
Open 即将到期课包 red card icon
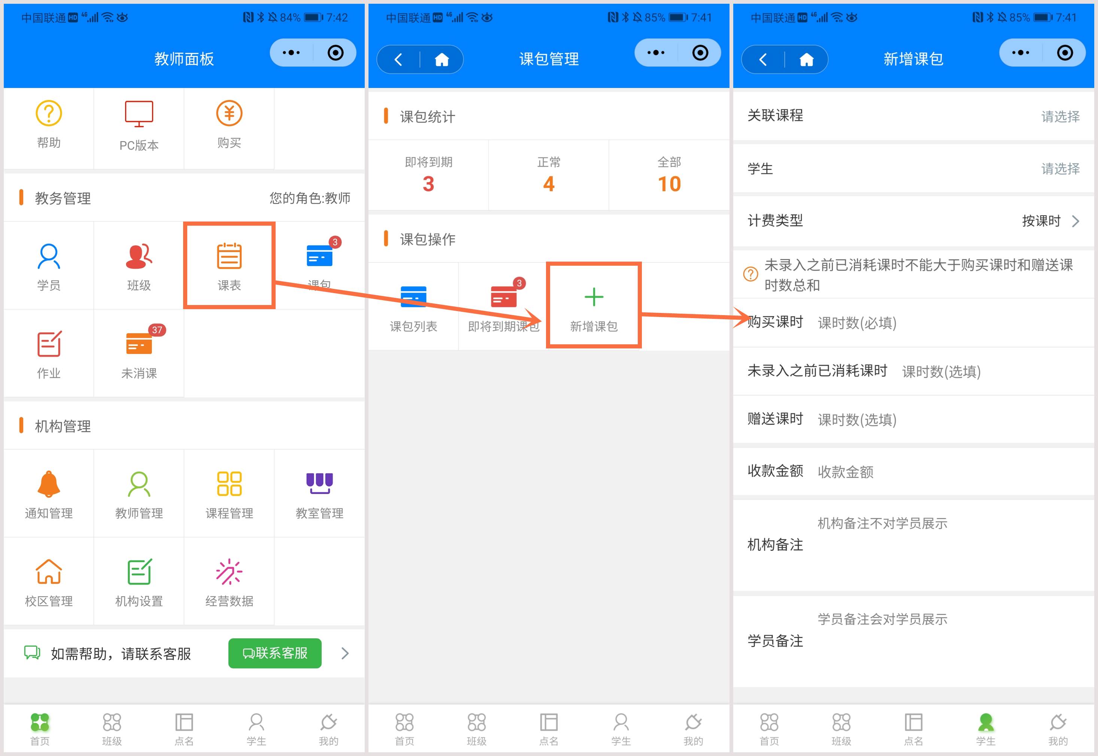point(504,297)
